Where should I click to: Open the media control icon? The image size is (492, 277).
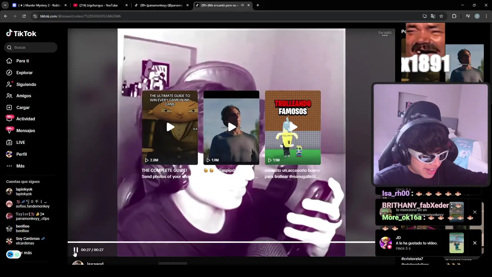click(468, 16)
